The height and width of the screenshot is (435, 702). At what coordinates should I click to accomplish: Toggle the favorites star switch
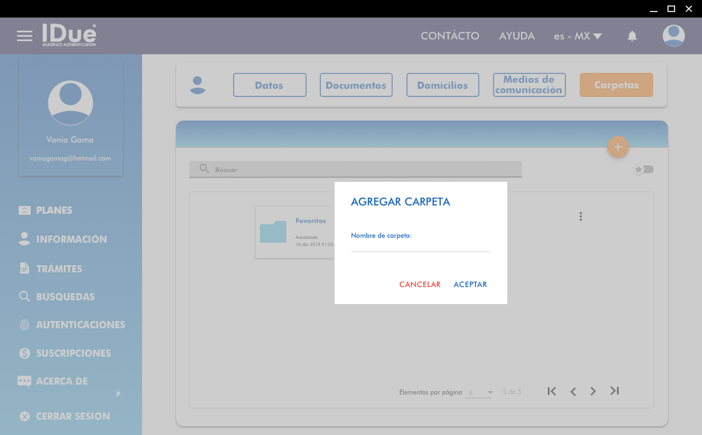[644, 169]
